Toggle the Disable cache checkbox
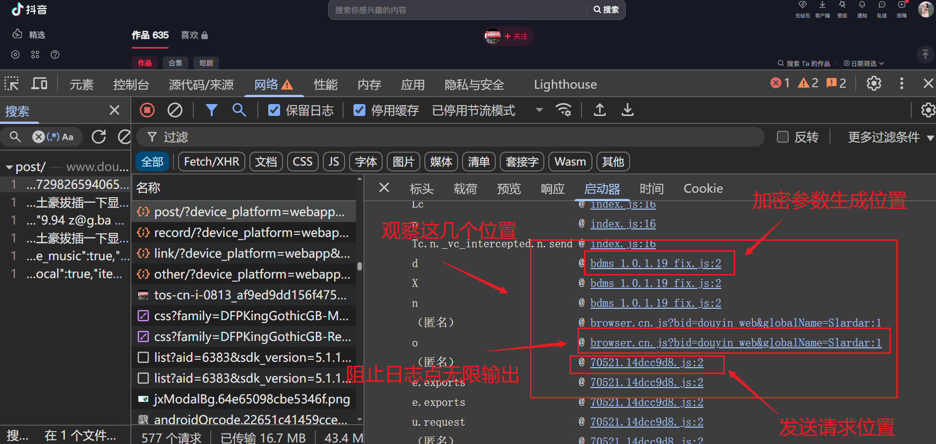Image resolution: width=936 pixels, height=444 pixels. [x=359, y=110]
